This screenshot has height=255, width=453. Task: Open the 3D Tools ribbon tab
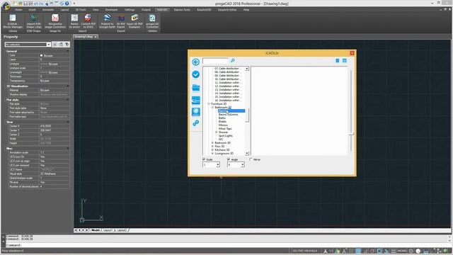click(x=81, y=10)
